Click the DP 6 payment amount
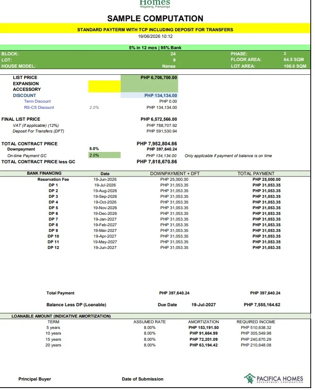Screen dimensions: 315x390 pos(174,213)
